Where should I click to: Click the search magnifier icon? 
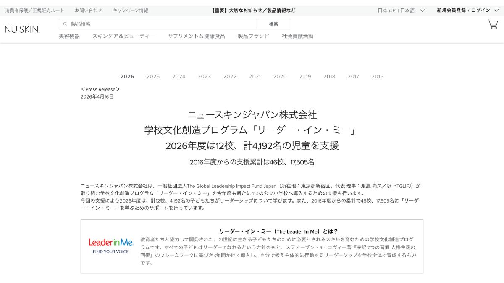point(65,24)
